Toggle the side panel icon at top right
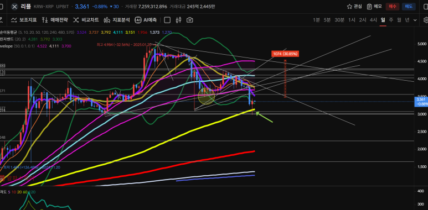The width and height of the screenshot is (428, 210). pyautogui.click(x=426, y=7)
